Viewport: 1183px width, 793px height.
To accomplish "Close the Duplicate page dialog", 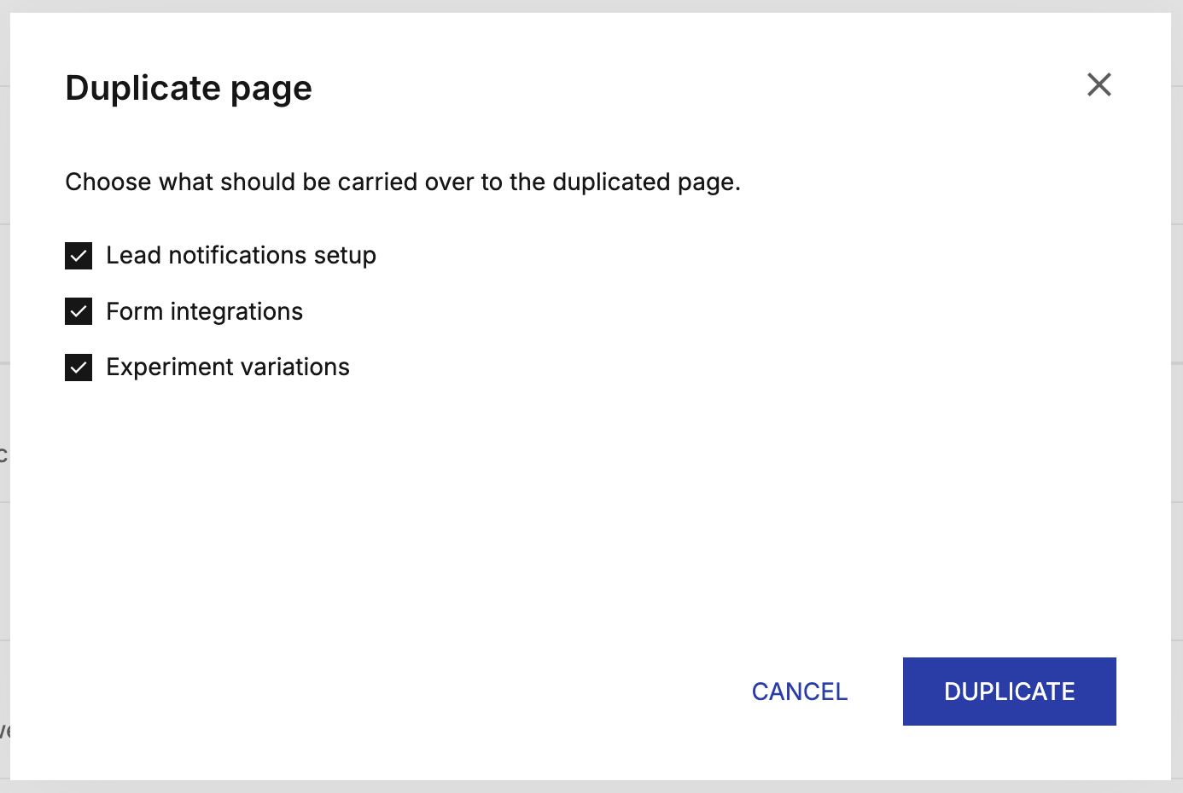I will pyautogui.click(x=1098, y=84).
